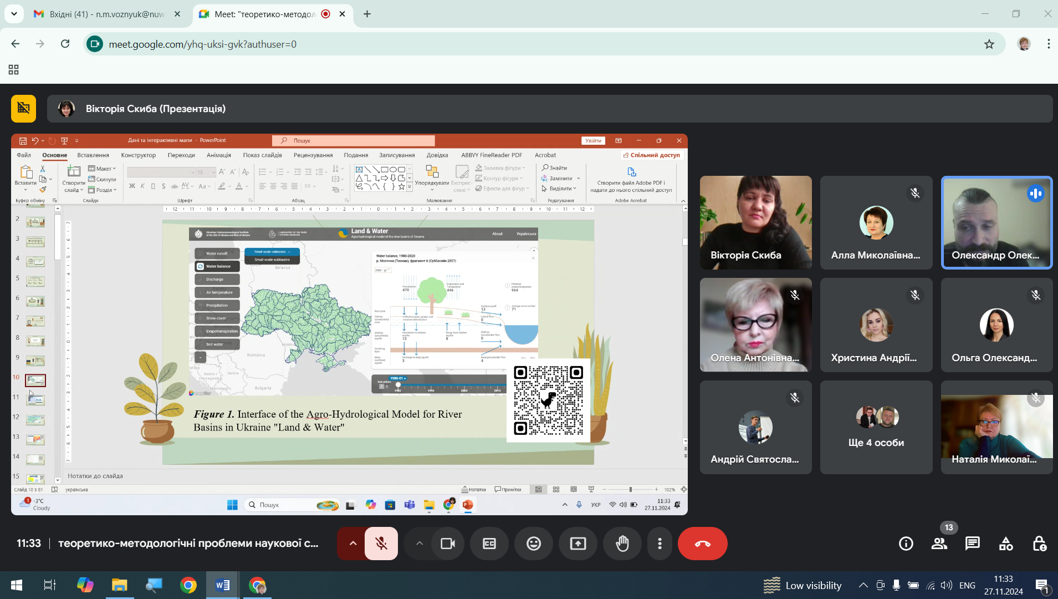Click the Знайти search tool in PowerPoint ribbon
The height and width of the screenshot is (599, 1058).
[x=555, y=167]
